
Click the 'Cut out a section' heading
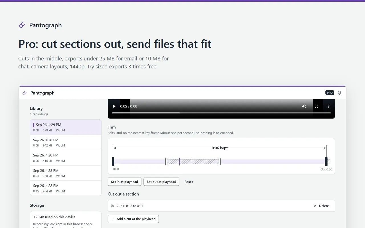[123, 194]
